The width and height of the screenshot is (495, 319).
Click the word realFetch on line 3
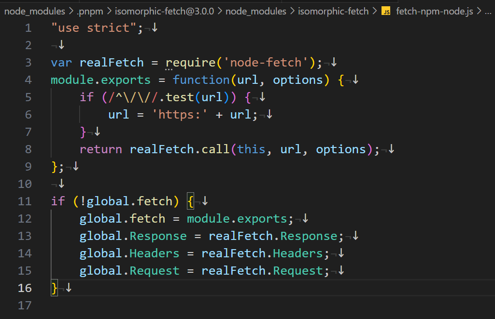click(112, 62)
